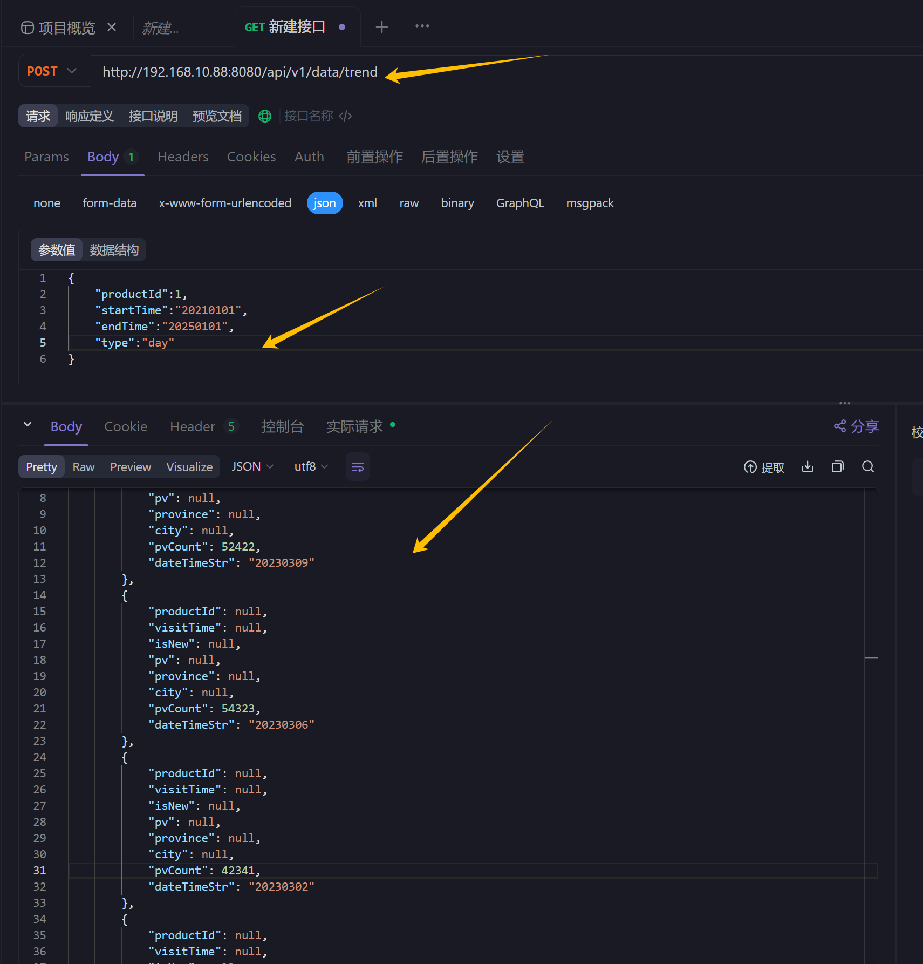Open the 预览文档 segment
Screen dimensions: 923x964
click(217, 116)
